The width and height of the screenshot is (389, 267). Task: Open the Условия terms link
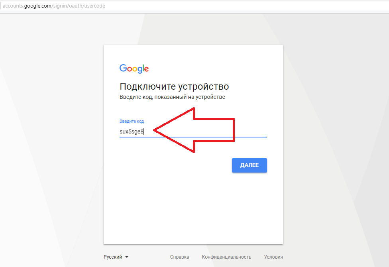pos(273,257)
